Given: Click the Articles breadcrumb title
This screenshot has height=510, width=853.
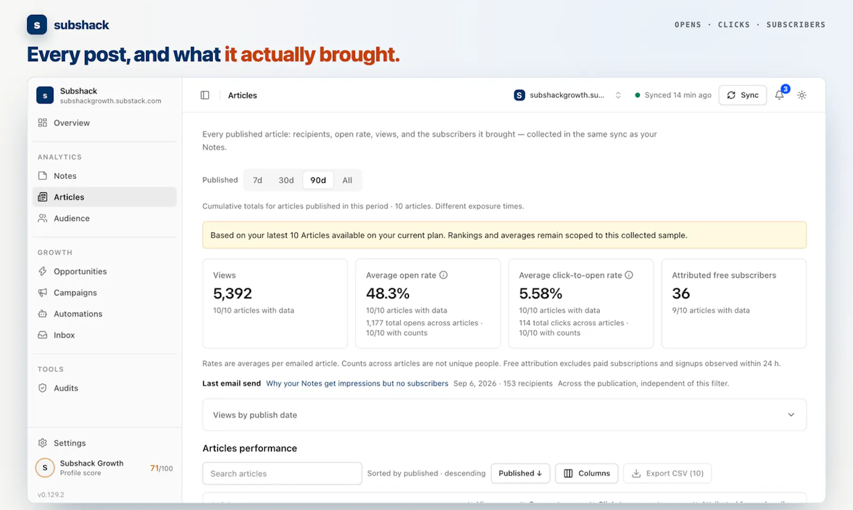Looking at the screenshot, I should [243, 95].
